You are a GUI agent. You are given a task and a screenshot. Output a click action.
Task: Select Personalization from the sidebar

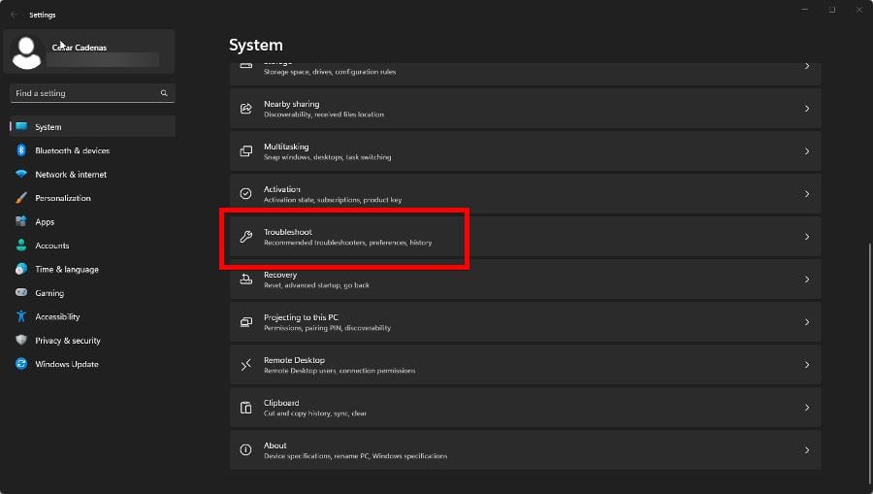click(x=62, y=198)
